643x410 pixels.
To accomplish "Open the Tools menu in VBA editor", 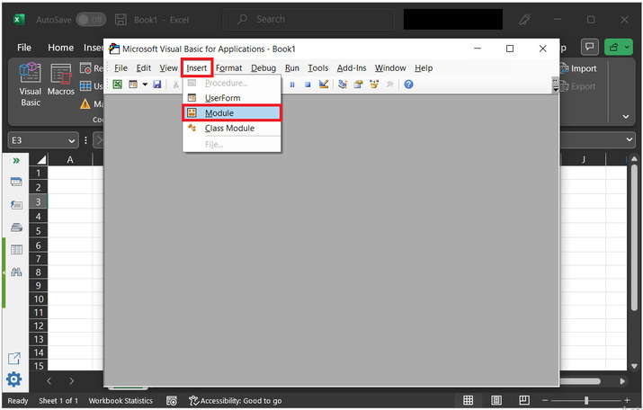I will click(318, 68).
